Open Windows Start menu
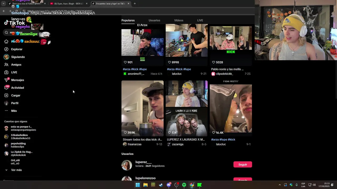337x189 pixels. pyautogui.click(x=138, y=185)
